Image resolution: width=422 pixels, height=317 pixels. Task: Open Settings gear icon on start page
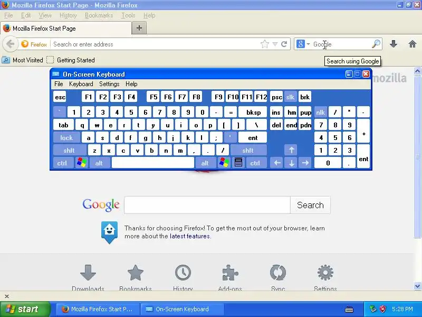tap(325, 273)
